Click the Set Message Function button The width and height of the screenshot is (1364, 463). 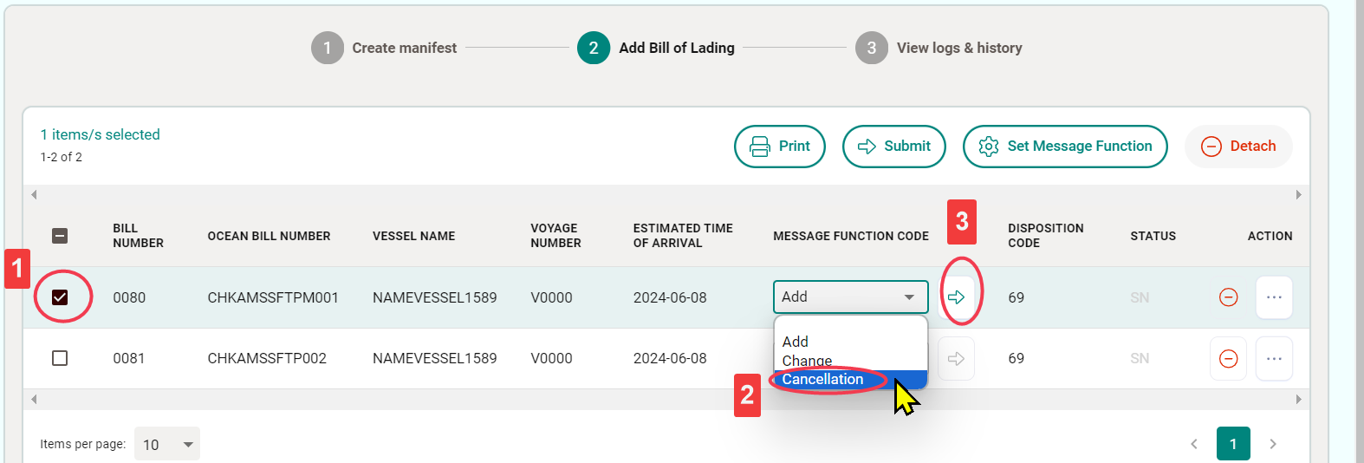(x=1064, y=147)
